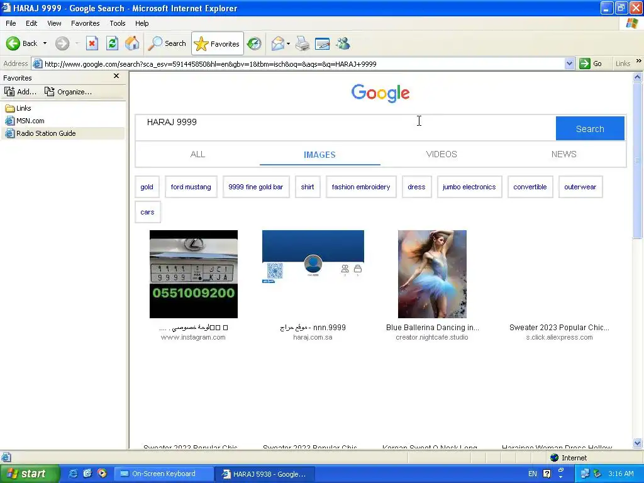Open the haraj.com.sa profile thumbnail
Image resolution: width=644 pixels, height=483 pixels.
pos(313,257)
